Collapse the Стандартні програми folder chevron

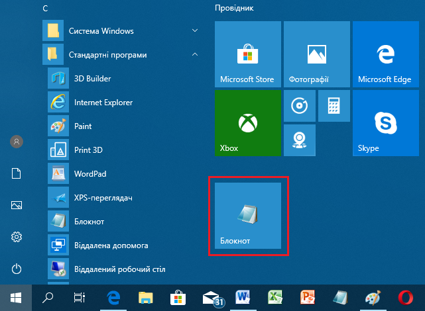[x=195, y=54]
